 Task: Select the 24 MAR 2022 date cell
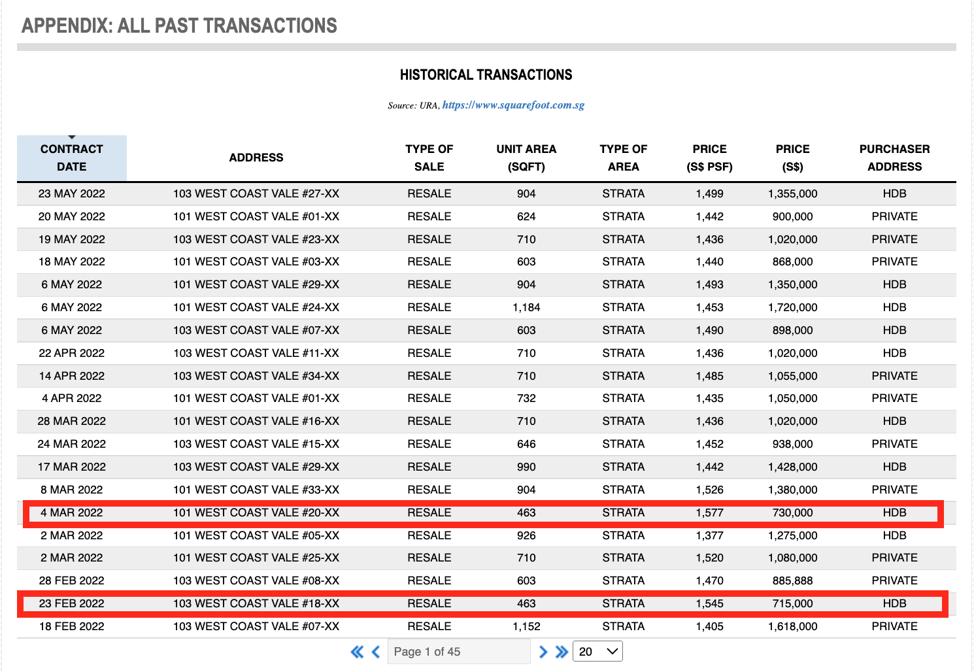click(72, 444)
